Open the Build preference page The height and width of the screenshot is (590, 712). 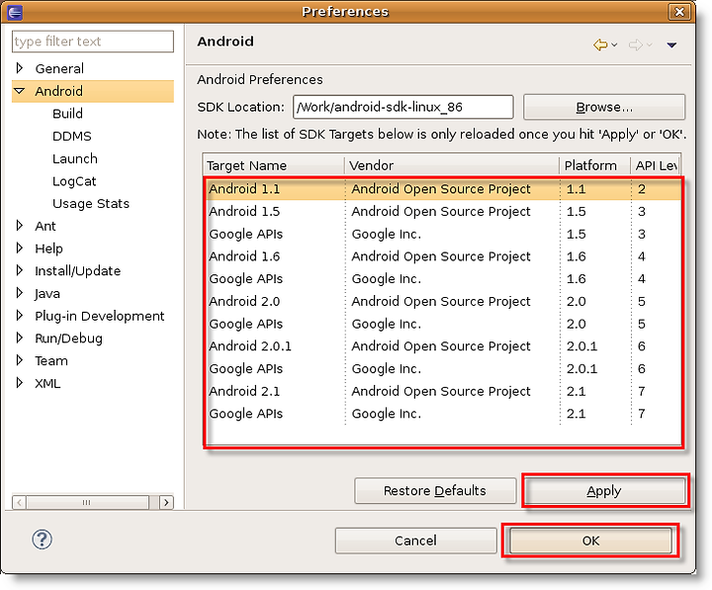[x=67, y=114]
